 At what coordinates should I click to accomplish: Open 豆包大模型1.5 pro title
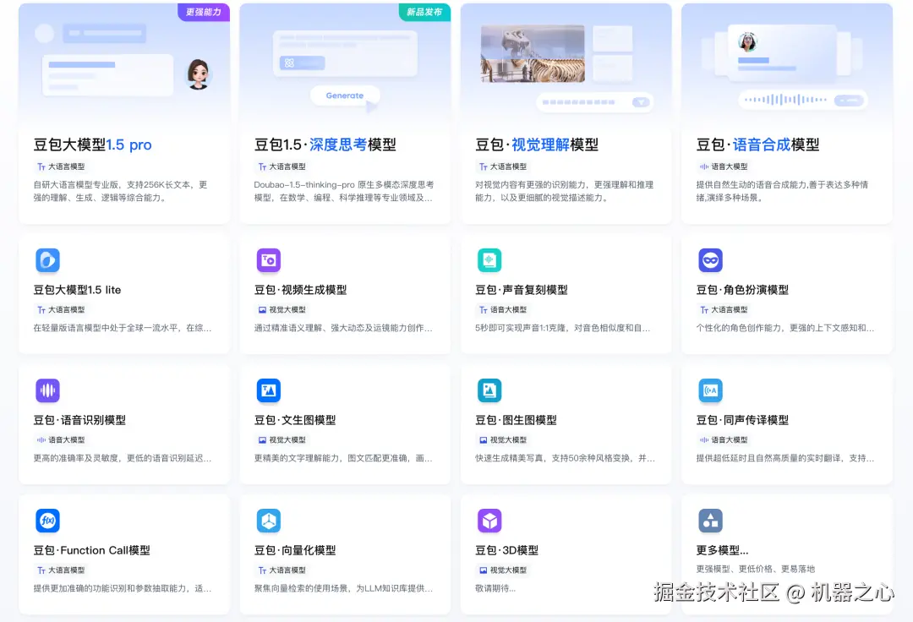point(93,145)
